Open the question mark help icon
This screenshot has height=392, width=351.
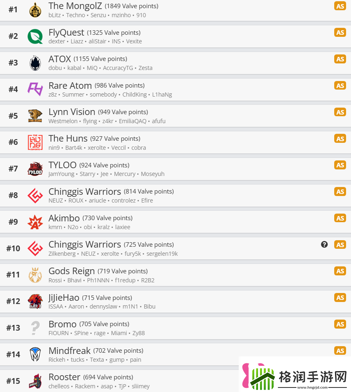pos(324,245)
